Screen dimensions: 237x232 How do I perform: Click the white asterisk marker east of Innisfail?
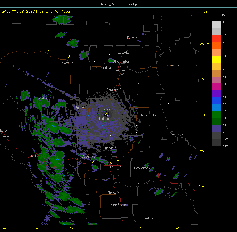tap(138, 83)
